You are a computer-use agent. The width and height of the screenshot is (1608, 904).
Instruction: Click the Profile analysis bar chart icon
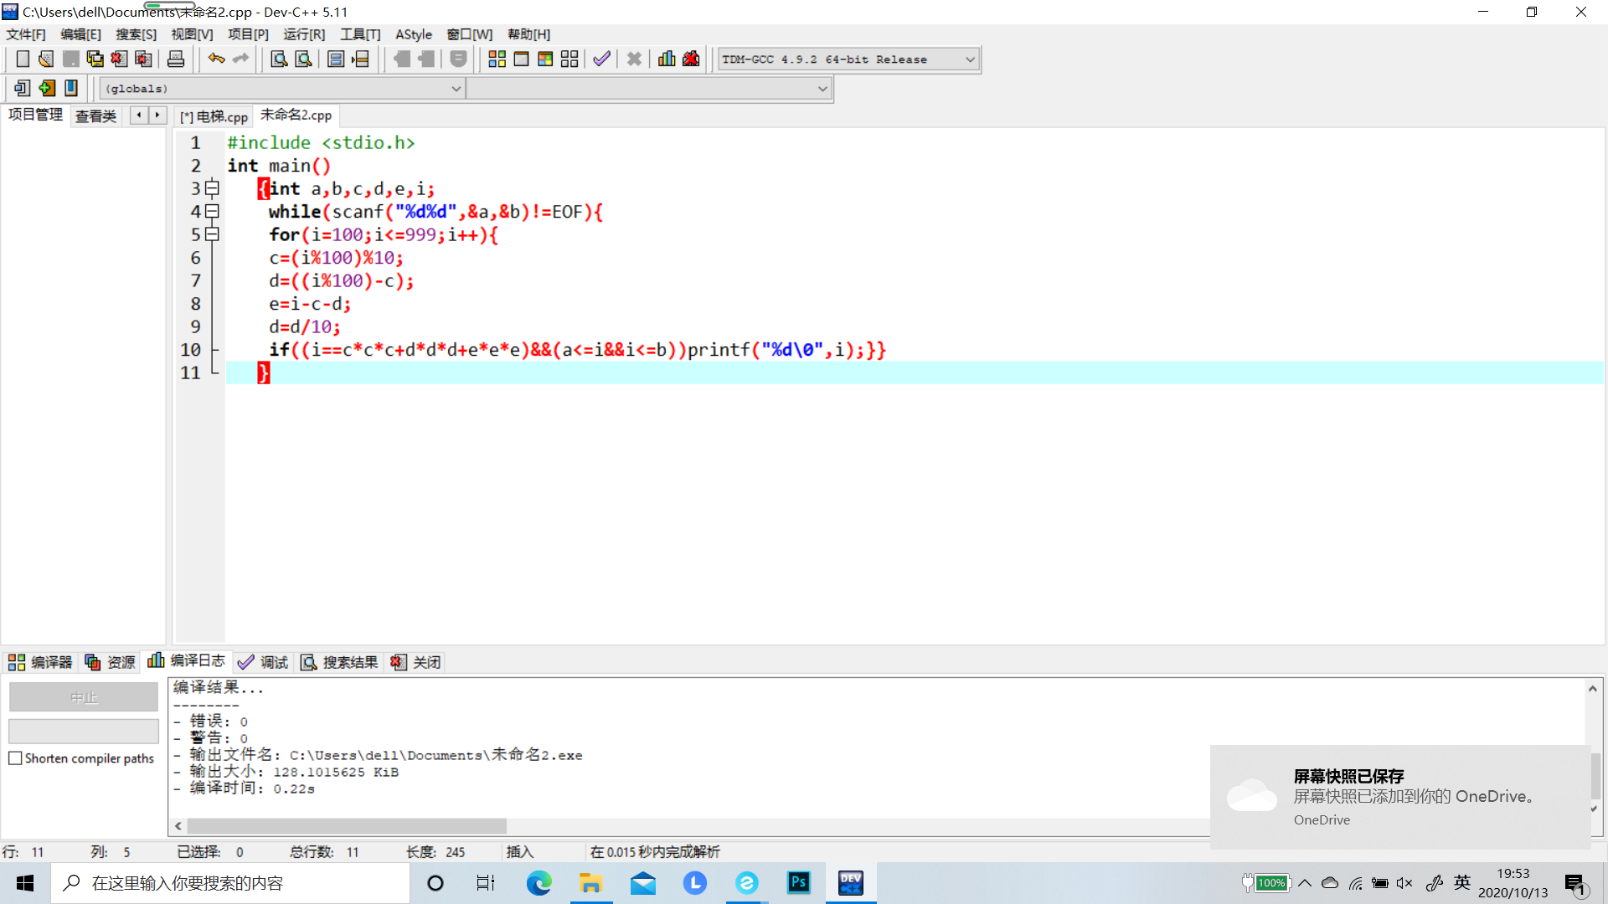667,59
